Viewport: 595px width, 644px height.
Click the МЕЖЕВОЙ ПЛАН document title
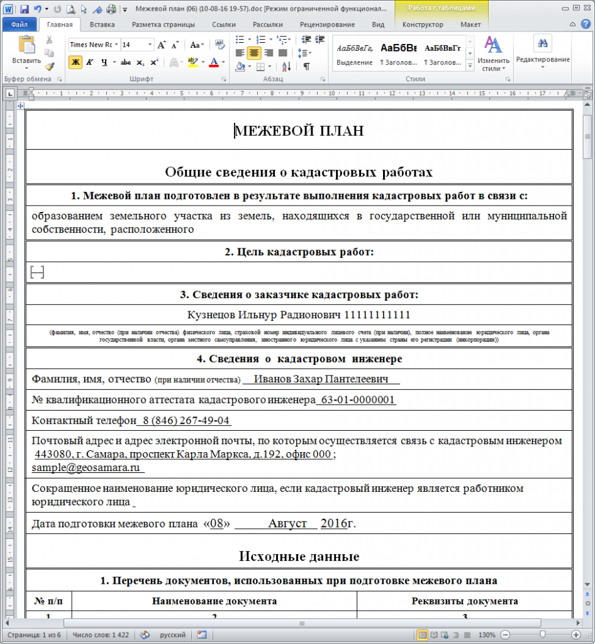[299, 131]
